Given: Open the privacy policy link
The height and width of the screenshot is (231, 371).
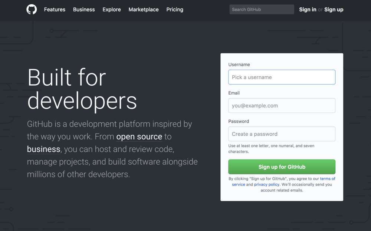Looking at the screenshot, I should coord(267,184).
